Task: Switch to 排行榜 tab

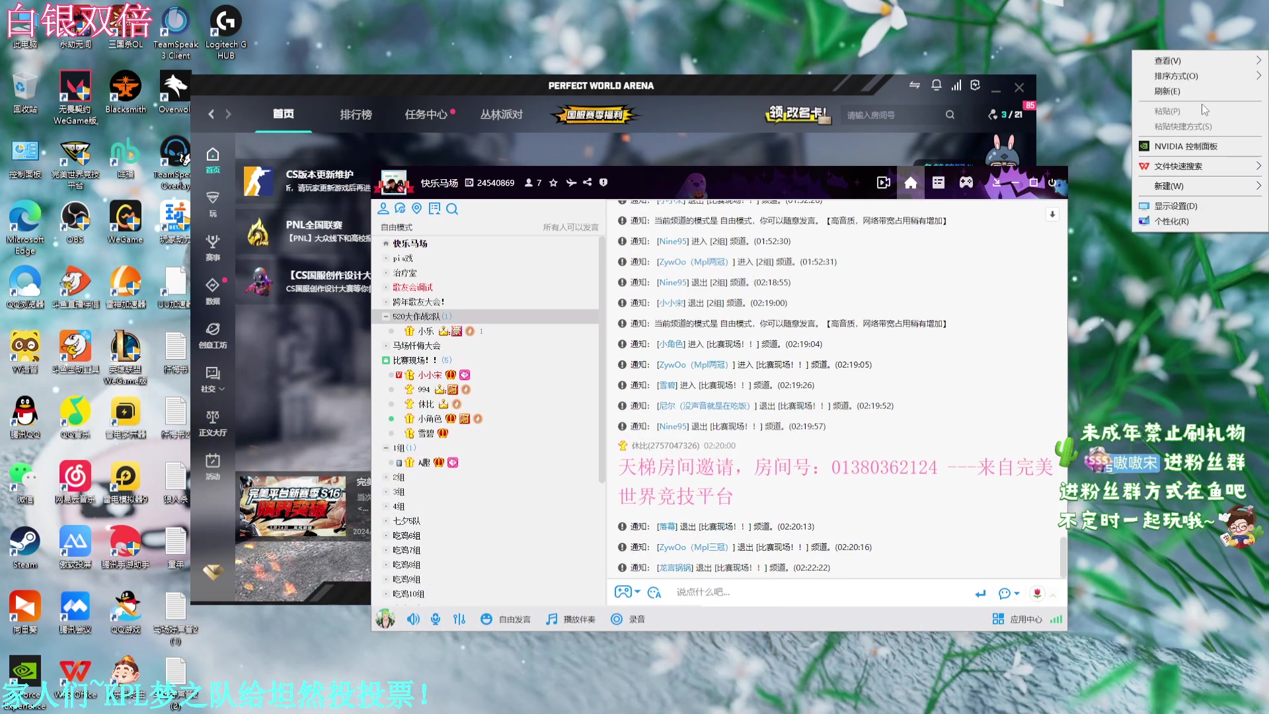Action: click(356, 114)
